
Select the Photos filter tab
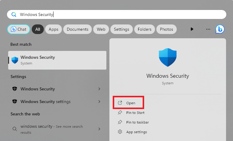click(167, 29)
